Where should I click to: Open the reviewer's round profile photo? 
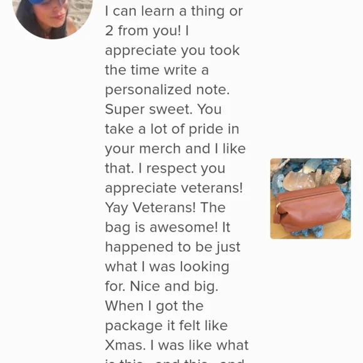pyautogui.click(x=53, y=18)
